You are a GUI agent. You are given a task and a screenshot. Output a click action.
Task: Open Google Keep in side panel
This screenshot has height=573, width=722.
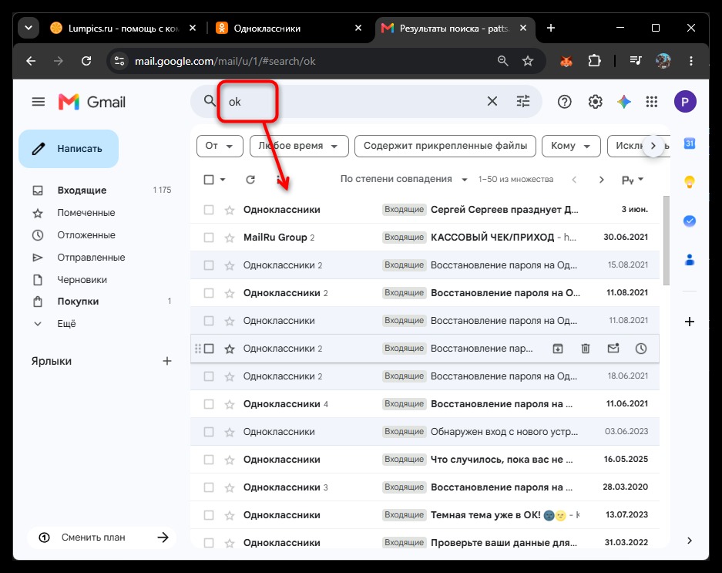point(690,182)
